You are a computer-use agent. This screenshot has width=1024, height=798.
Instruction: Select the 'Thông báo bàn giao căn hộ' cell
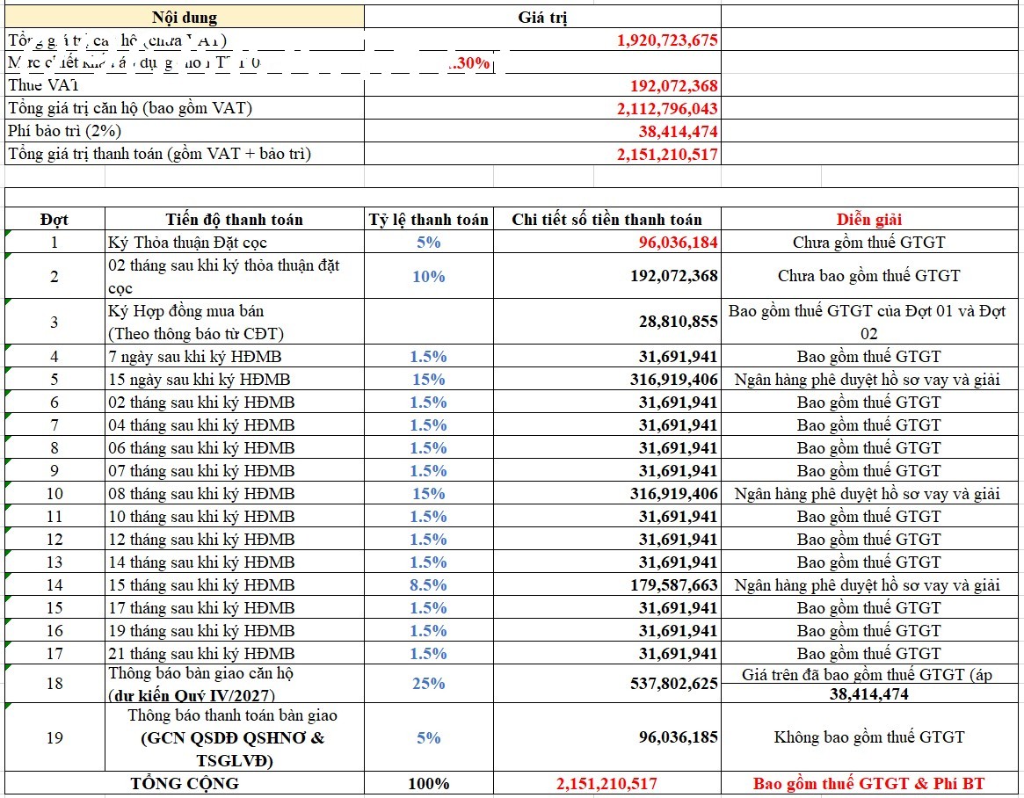point(235,684)
